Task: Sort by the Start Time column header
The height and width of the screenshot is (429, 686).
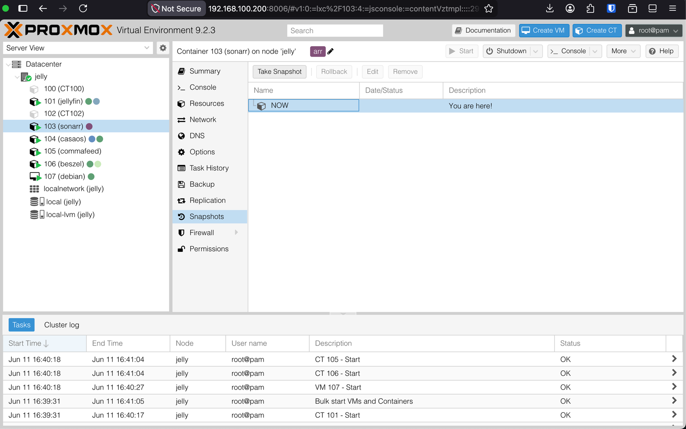Action: point(44,343)
